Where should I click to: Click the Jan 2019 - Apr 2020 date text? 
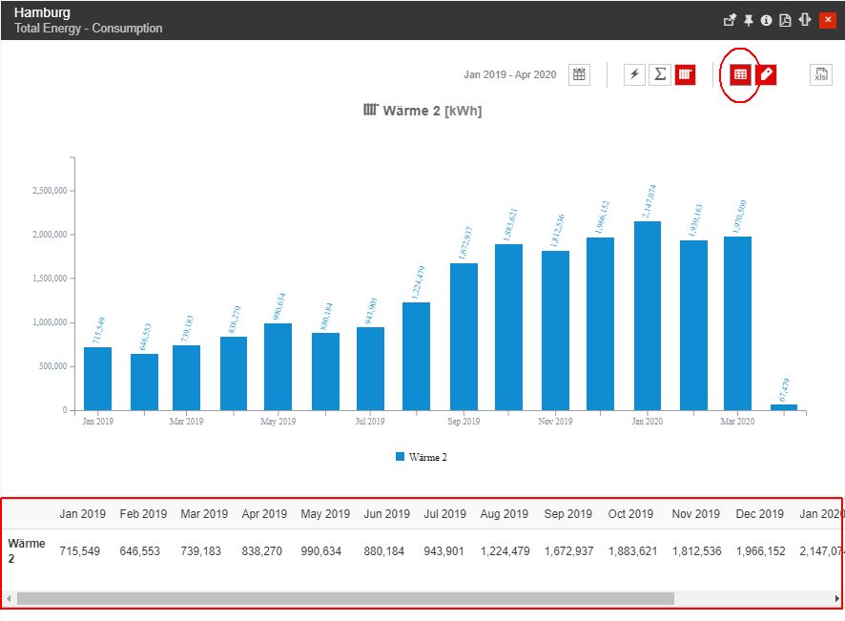509,74
